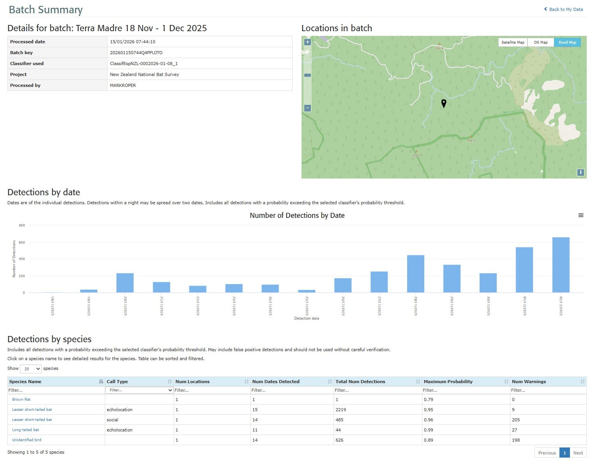Zoom out the map with minus button
Screen dimensions: 591x465
[x=307, y=108]
